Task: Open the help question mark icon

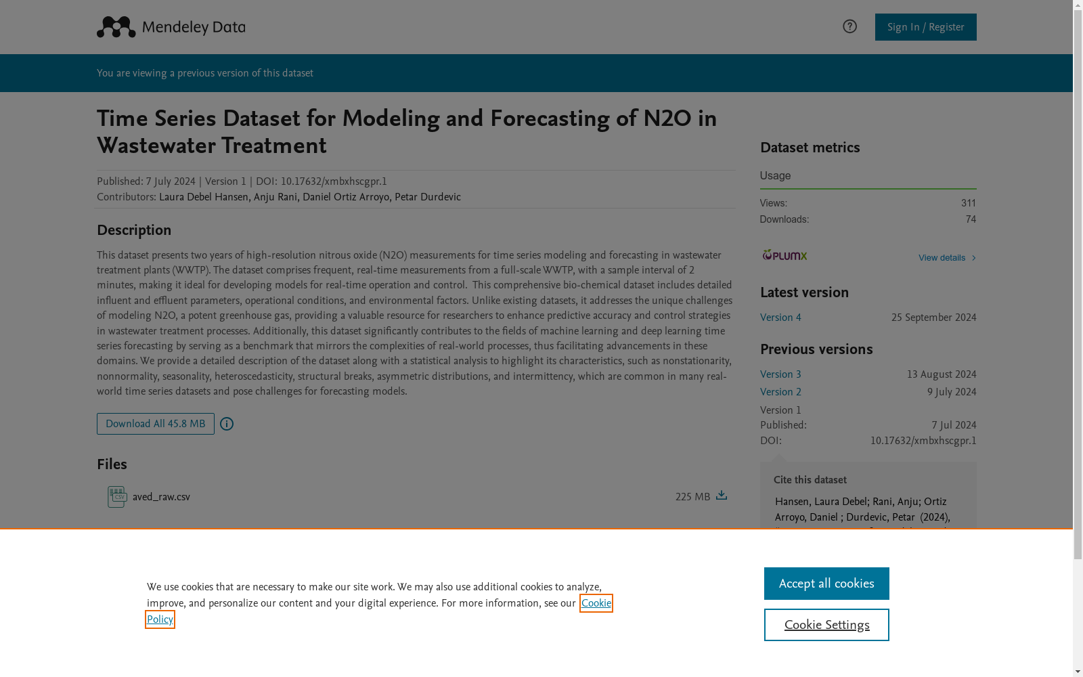Action: 849,26
